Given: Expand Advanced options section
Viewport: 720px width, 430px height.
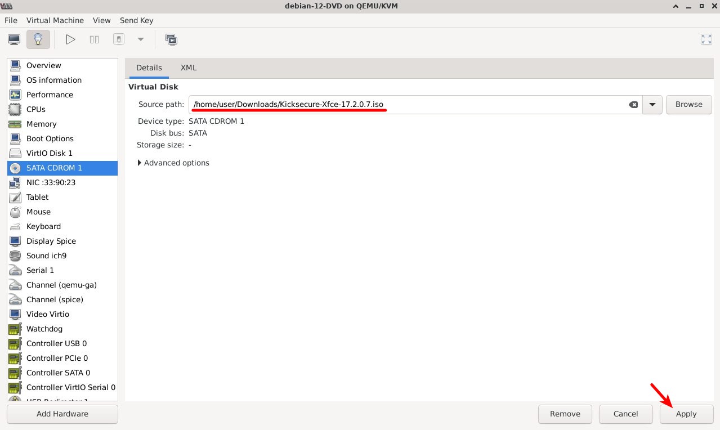Looking at the screenshot, I should coord(173,163).
